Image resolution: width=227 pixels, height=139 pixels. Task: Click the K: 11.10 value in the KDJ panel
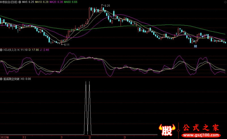click(x=23, y=50)
